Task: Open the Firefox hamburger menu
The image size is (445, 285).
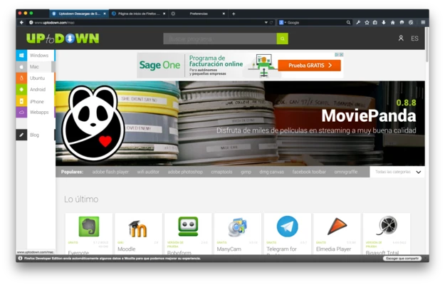Action: click(x=423, y=22)
